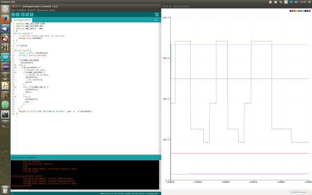Viewport: 312px width, 195px height.
Task: Click the network arrows indicator
Action: pyautogui.click(x=281, y=2)
